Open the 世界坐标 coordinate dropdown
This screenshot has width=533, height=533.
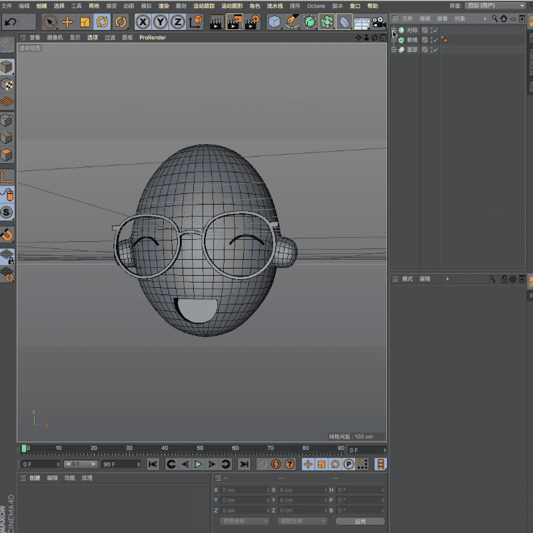(x=245, y=521)
